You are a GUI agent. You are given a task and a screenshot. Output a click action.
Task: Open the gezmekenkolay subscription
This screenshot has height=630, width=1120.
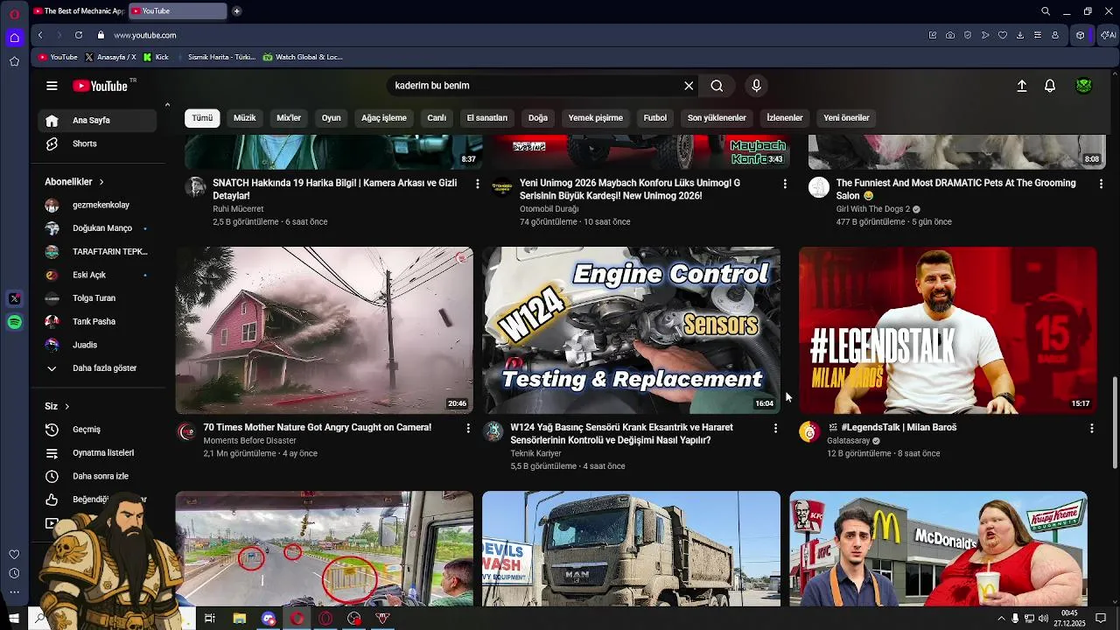click(x=98, y=205)
